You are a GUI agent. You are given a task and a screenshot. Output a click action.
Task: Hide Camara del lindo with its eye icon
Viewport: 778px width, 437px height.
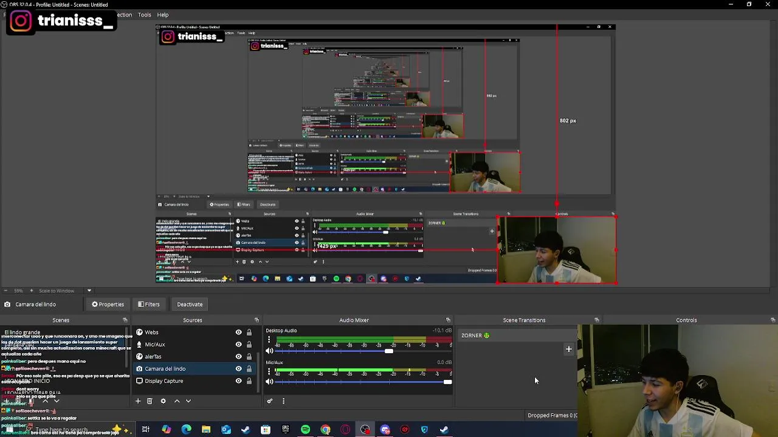(238, 368)
